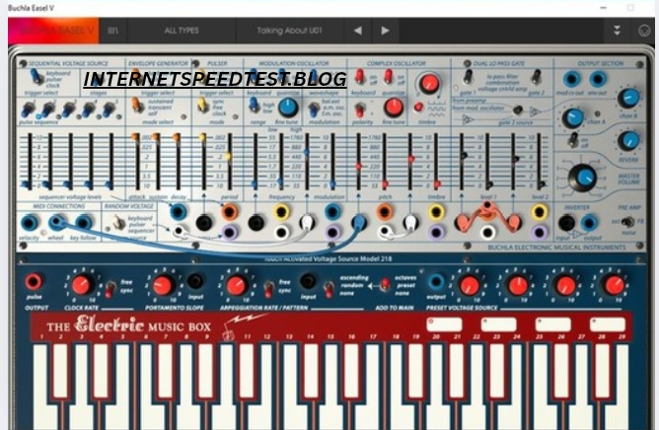Viewport: 659px width, 430px height.
Task: Click the orange jack below the period slider
Action: tap(230, 211)
